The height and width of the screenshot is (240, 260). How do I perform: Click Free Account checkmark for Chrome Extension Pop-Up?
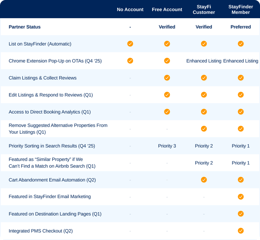pyautogui.click(x=167, y=61)
